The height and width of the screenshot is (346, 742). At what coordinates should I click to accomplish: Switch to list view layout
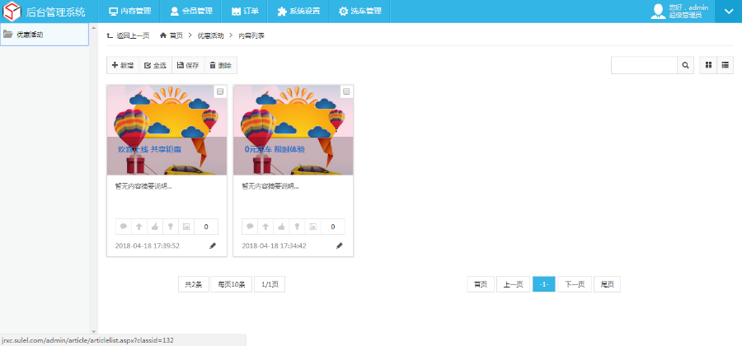click(x=725, y=65)
